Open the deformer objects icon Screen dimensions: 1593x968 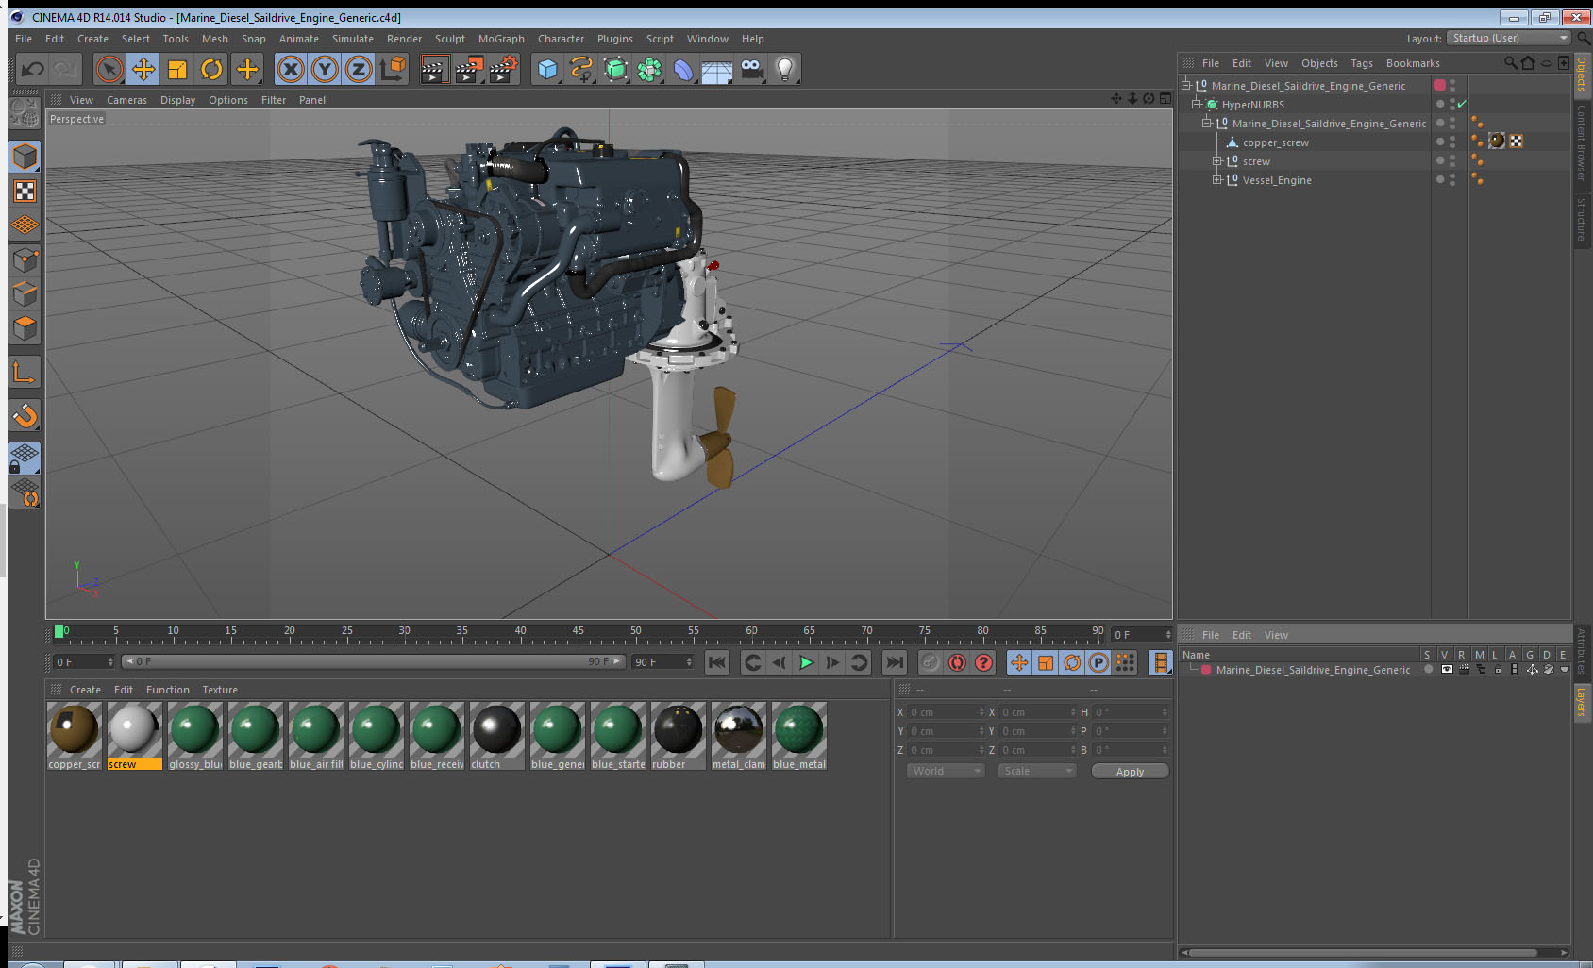pyautogui.click(x=683, y=69)
